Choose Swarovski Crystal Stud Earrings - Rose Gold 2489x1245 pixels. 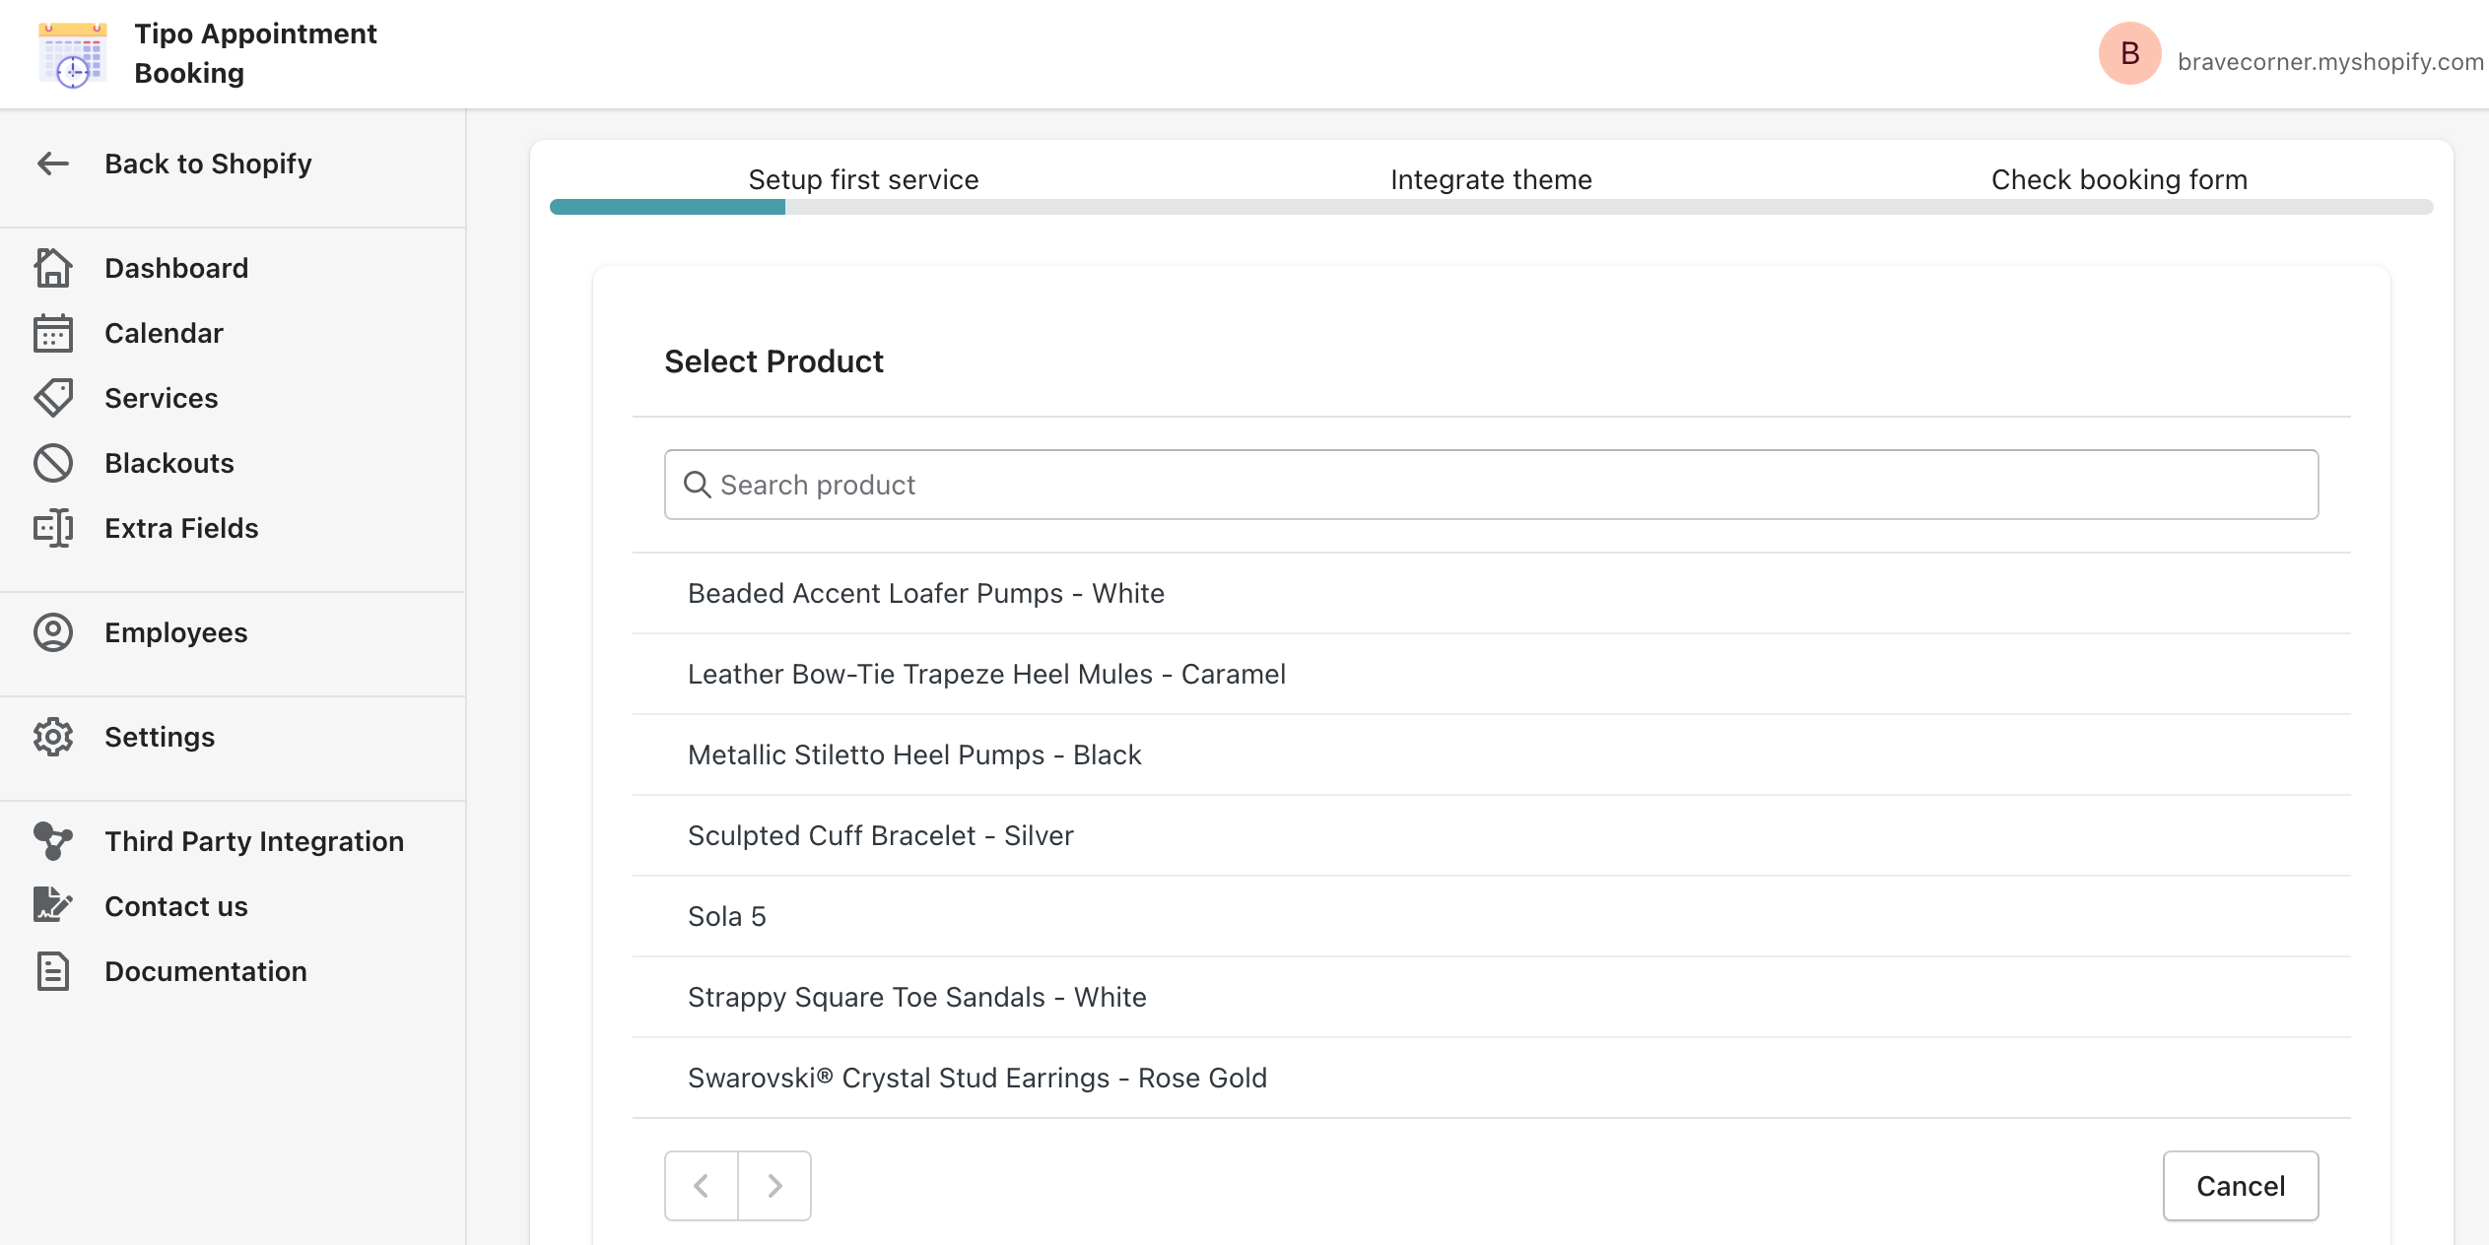[x=1491, y=1078]
